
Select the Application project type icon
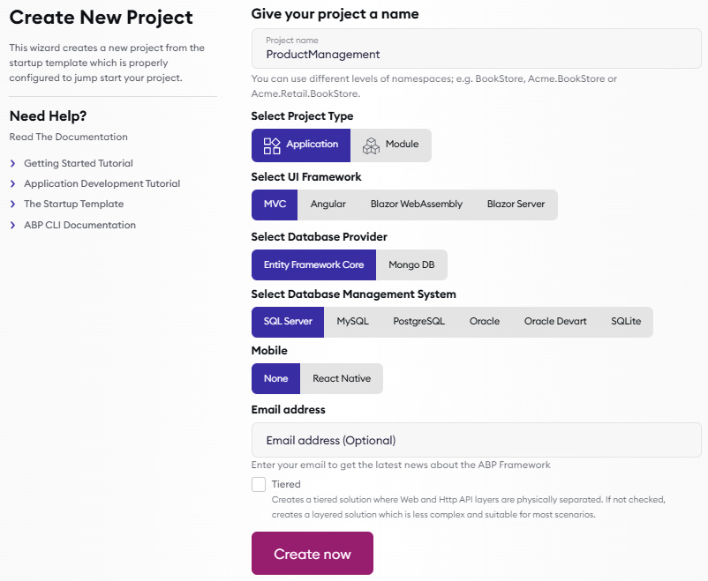(272, 145)
